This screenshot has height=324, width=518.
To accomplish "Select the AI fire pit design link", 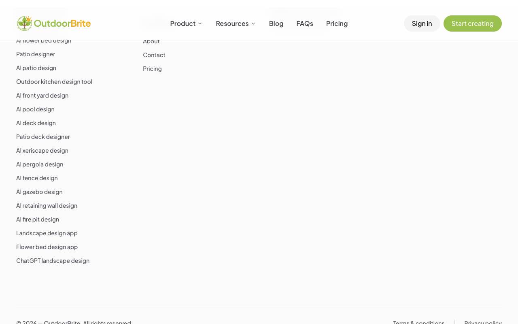I will [x=38, y=219].
